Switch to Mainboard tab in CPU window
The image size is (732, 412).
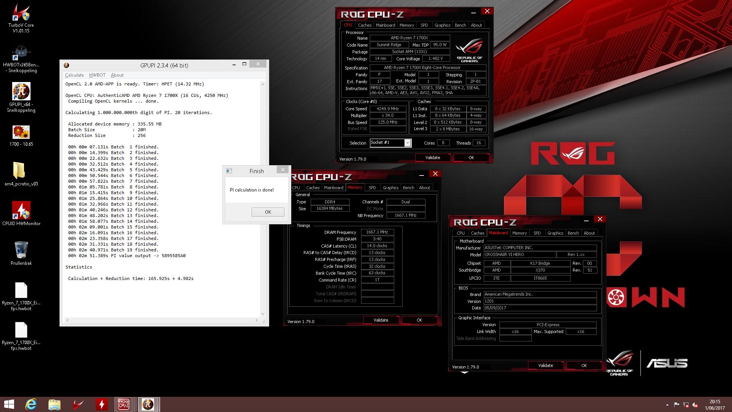[x=385, y=25]
